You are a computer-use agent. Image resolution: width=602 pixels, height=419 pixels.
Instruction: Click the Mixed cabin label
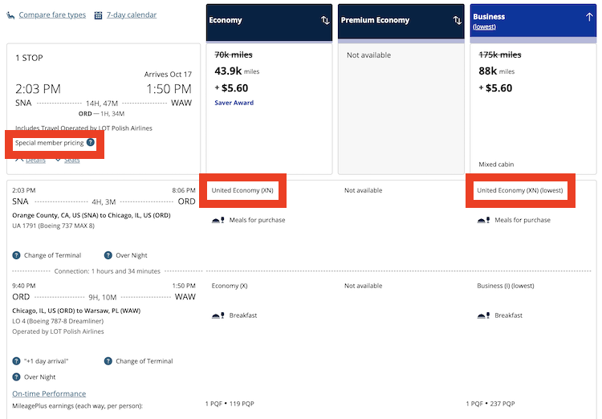click(x=496, y=165)
